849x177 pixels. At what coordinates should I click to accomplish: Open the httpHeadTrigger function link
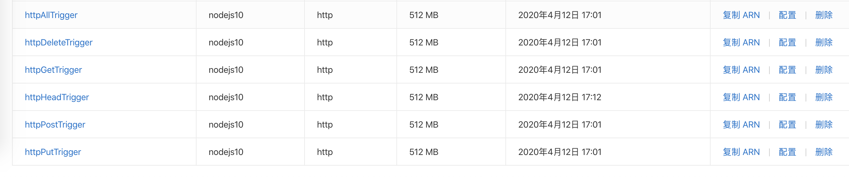[57, 97]
